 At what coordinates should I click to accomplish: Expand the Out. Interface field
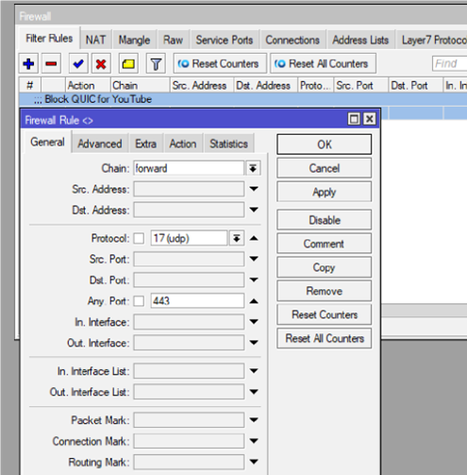(254, 343)
